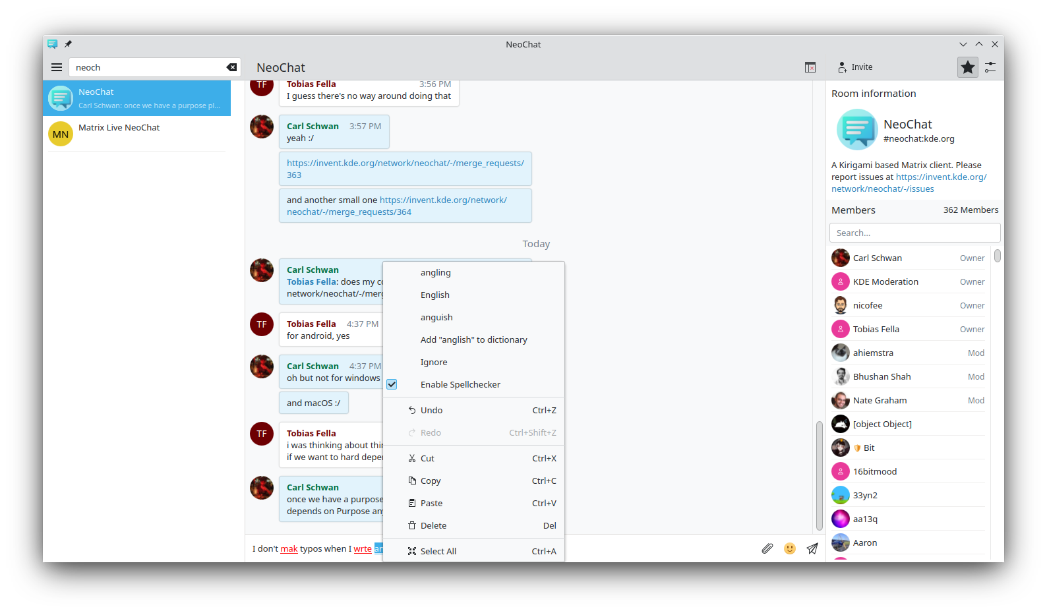Choose "English" spelling suggestion
Screen dimensions: 1047x613
pos(435,295)
